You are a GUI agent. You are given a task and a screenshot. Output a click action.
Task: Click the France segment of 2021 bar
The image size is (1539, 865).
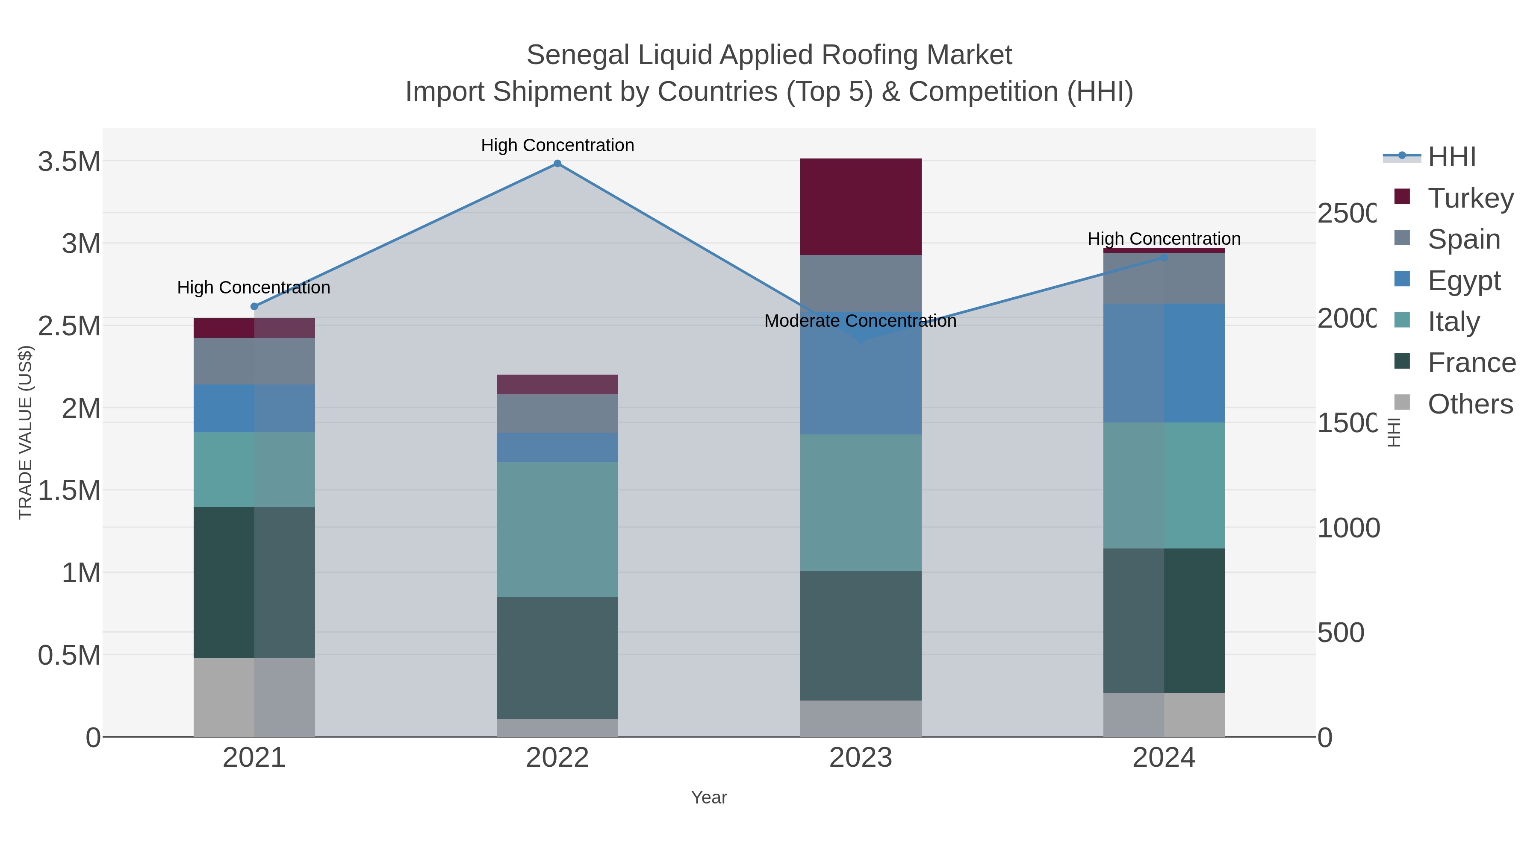254,583
